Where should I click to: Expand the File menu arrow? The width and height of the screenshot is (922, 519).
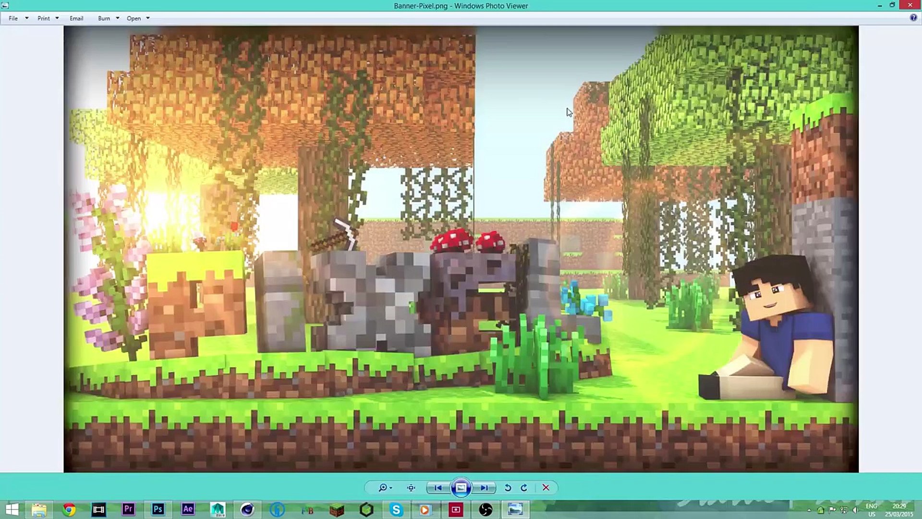click(27, 18)
